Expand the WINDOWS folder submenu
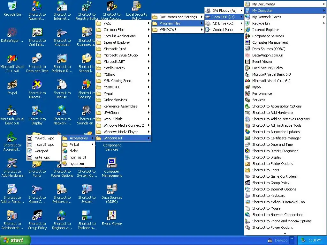The height and width of the screenshot is (245, 327). (178, 30)
